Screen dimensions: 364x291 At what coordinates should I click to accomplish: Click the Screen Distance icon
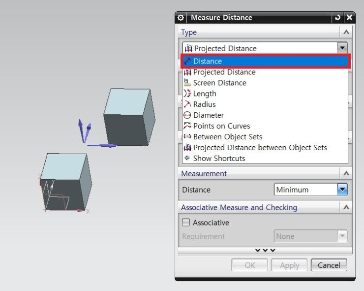(187, 83)
